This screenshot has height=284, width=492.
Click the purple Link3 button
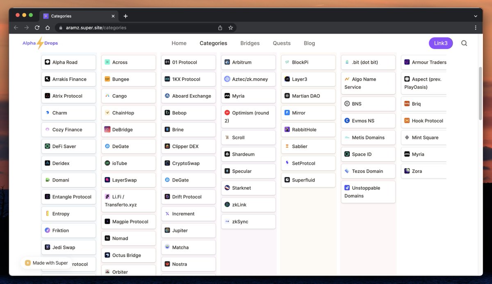click(441, 43)
